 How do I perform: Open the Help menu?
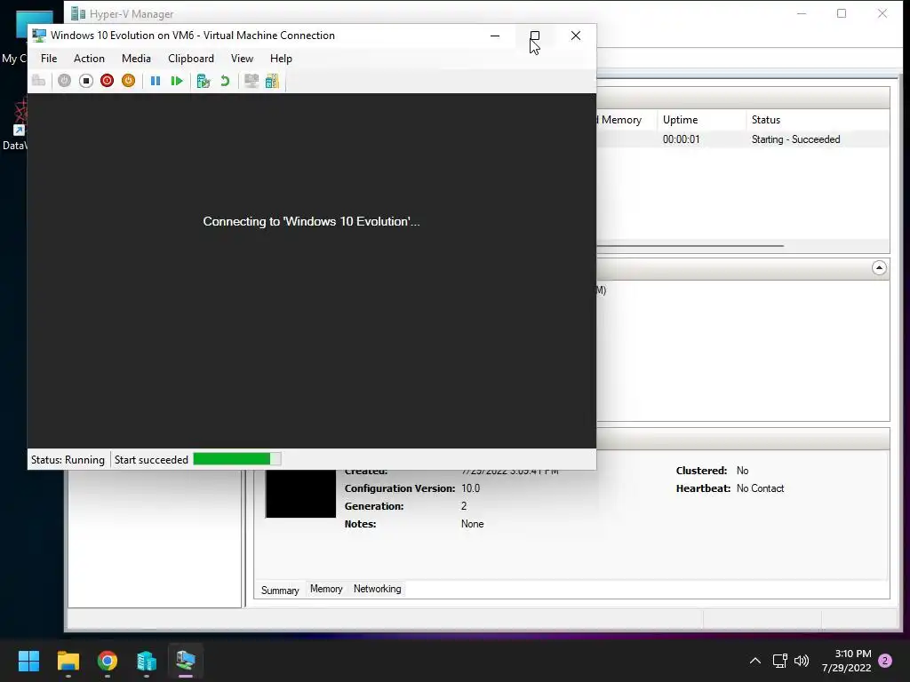(281, 59)
